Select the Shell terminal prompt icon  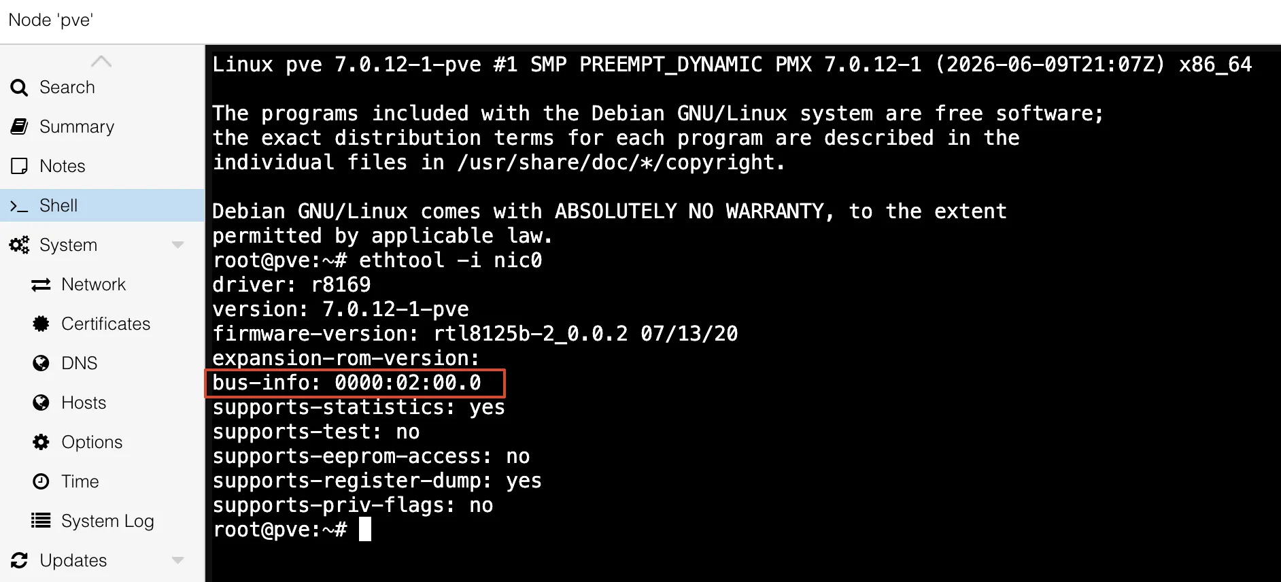click(19, 206)
